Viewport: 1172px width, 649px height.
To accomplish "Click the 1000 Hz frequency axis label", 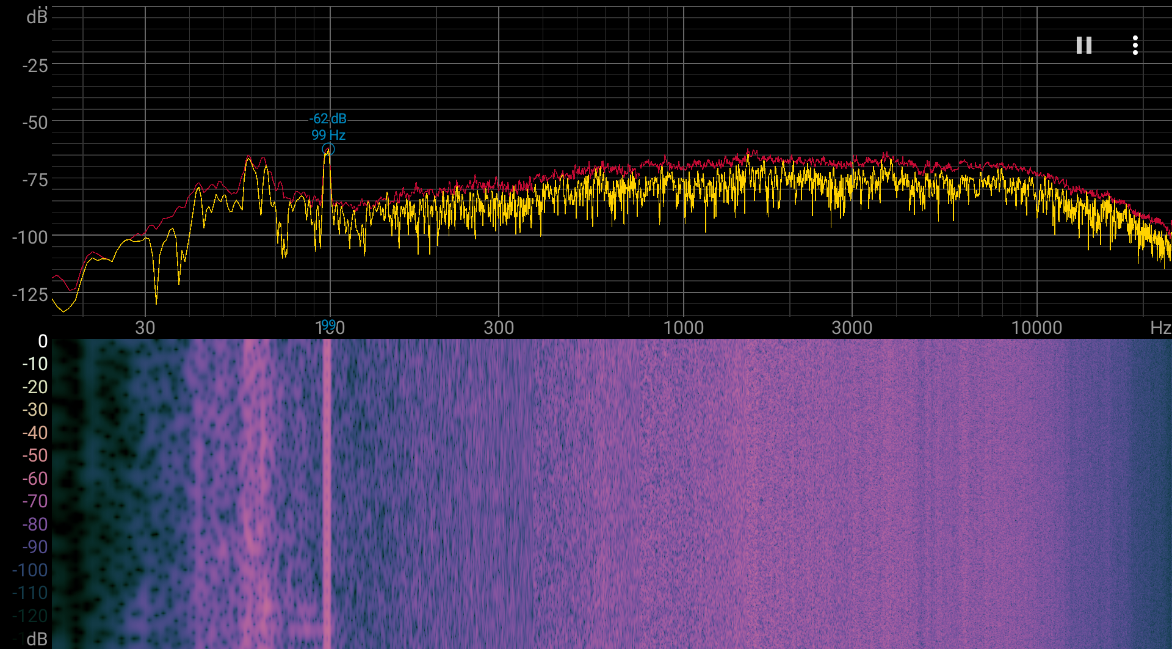I will (684, 328).
